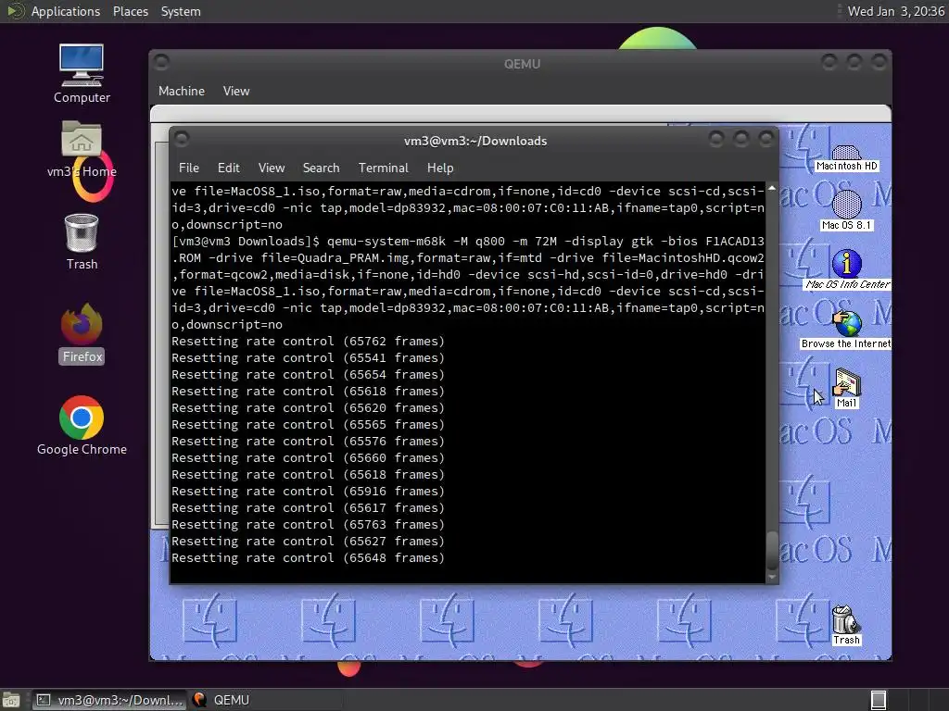Open the Places panel menu

click(130, 11)
